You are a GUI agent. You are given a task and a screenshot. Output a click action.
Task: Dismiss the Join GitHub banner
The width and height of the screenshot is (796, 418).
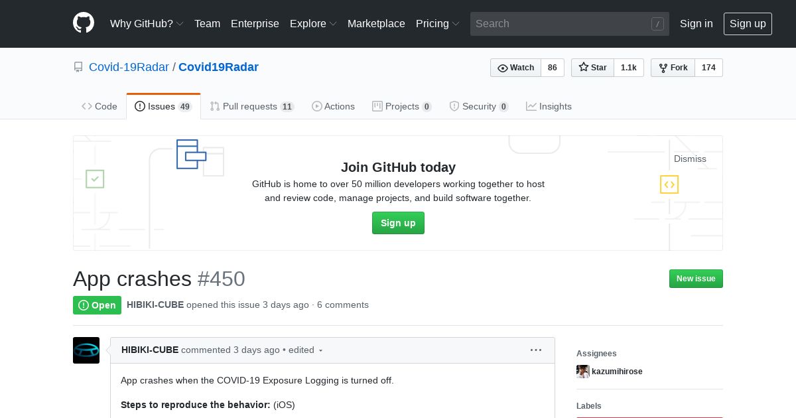690,159
